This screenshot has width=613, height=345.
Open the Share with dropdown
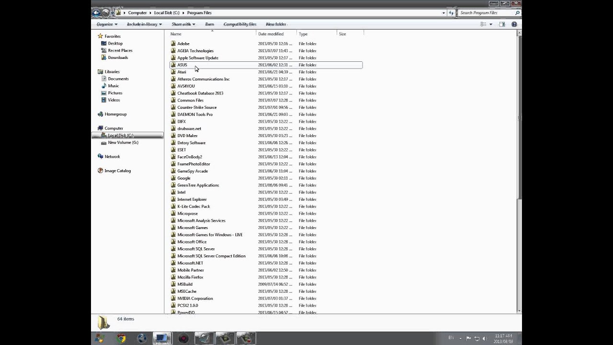pos(183,24)
